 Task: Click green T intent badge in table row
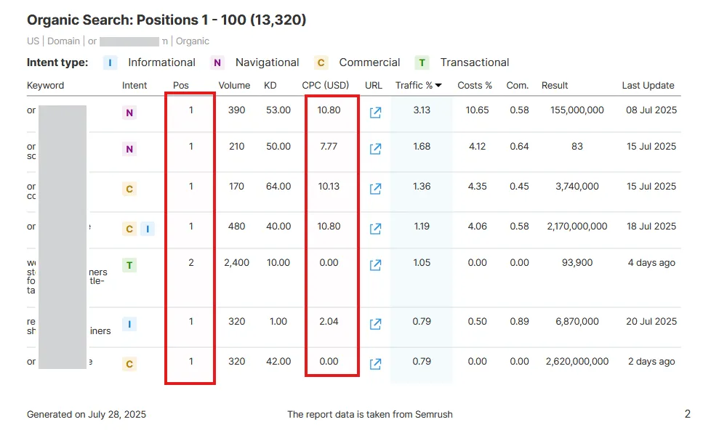pos(129,265)
